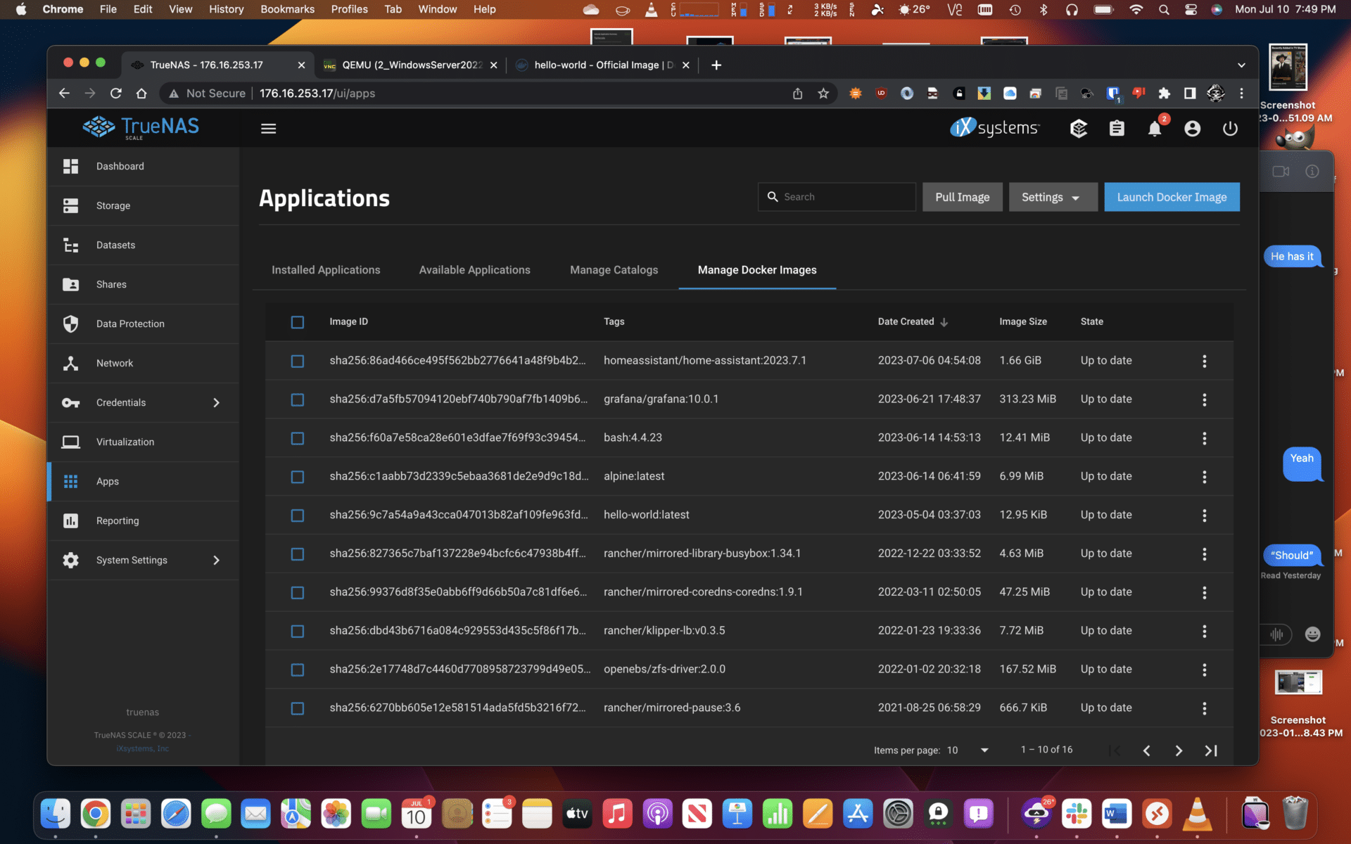Check the bash:4.4.23 image checkbox
Viewport: 1351px width, 844px height.
(298, 438)
